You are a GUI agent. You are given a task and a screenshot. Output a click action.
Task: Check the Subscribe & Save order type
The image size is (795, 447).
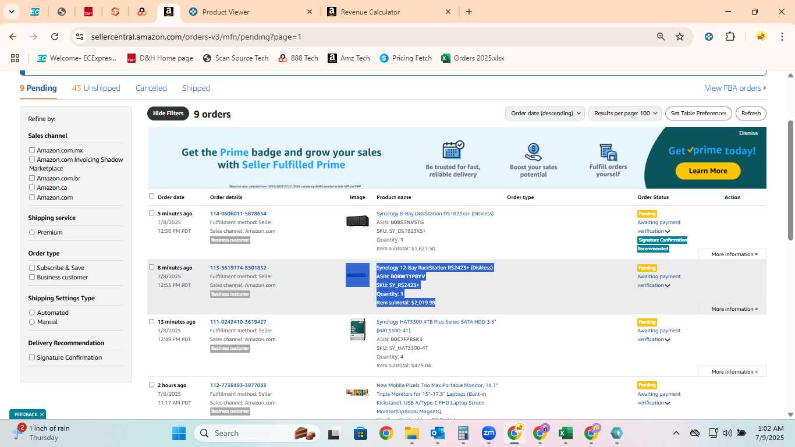[x=32, y=268]
